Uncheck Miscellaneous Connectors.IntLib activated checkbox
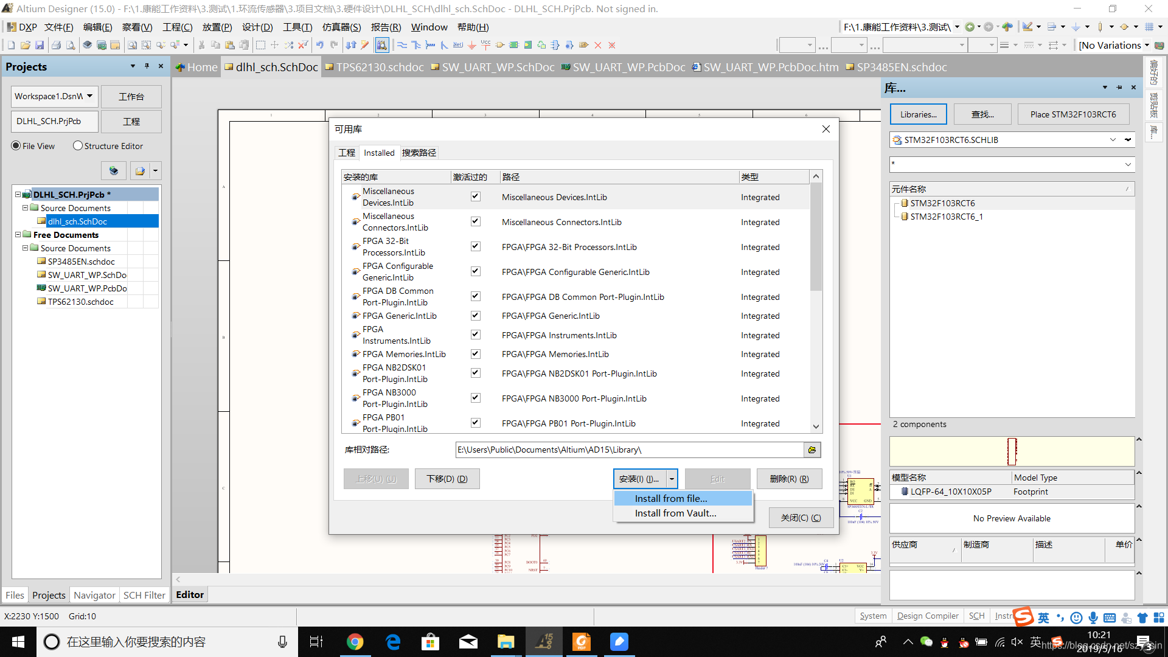1168x657 pixels. (476, 221)
